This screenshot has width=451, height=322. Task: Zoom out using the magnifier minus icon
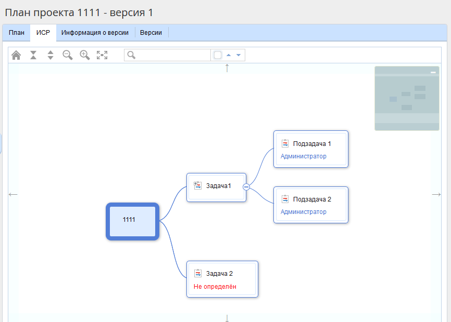tap(68, 55)
